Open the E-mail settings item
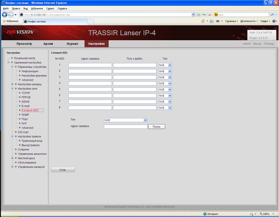Screen dimensions: 279x217 pos(26,106)
